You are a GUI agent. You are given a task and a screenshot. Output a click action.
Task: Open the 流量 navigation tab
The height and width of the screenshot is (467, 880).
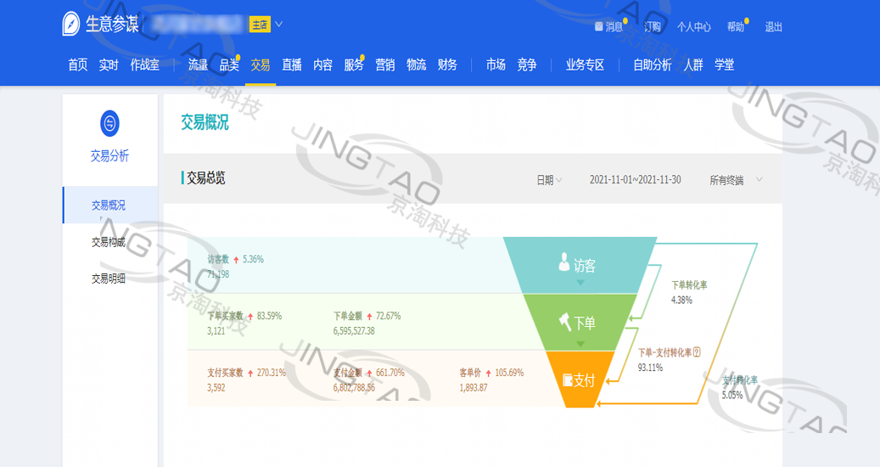pos(198,65)
